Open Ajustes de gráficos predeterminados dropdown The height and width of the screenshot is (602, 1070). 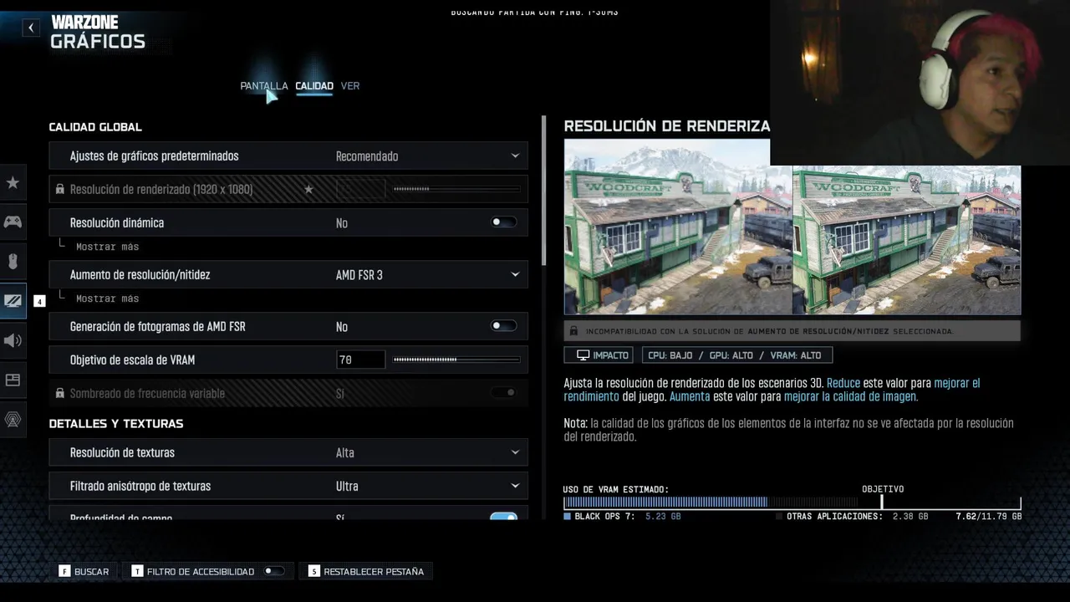click(x=288, y=156)
